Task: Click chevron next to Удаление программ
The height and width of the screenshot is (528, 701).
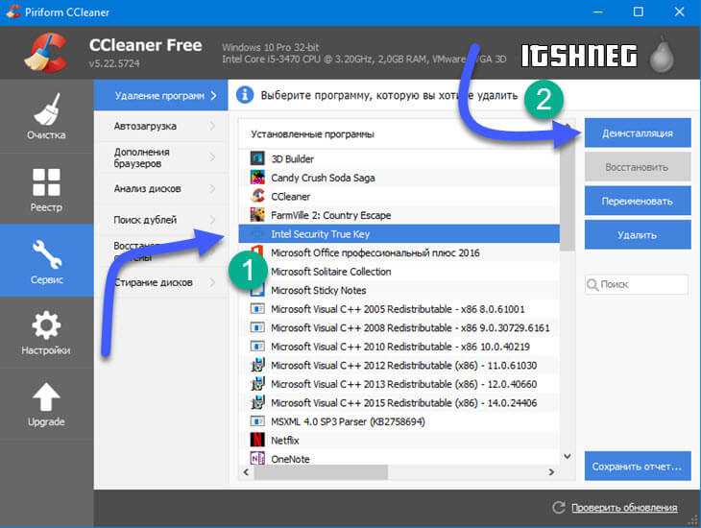Action: tap(213, 95)
